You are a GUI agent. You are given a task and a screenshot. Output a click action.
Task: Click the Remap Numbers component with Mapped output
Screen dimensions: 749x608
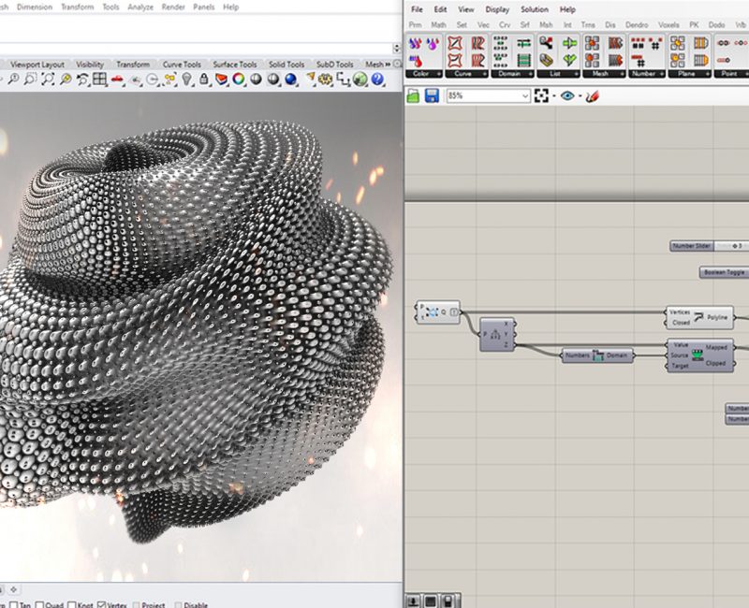(699, 355)
